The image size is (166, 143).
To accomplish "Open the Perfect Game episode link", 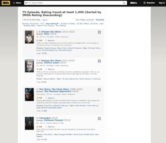I will point(51,63).
